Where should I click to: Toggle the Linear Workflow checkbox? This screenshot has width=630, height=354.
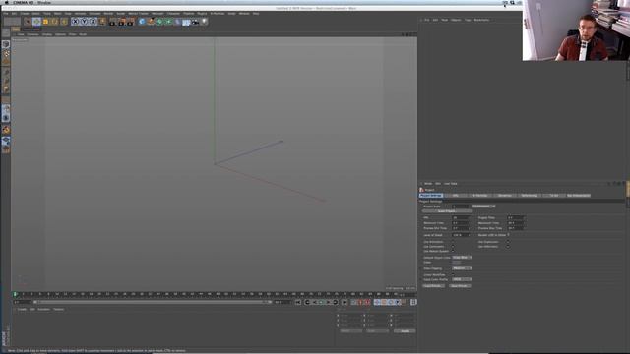[x=453, y=274]
